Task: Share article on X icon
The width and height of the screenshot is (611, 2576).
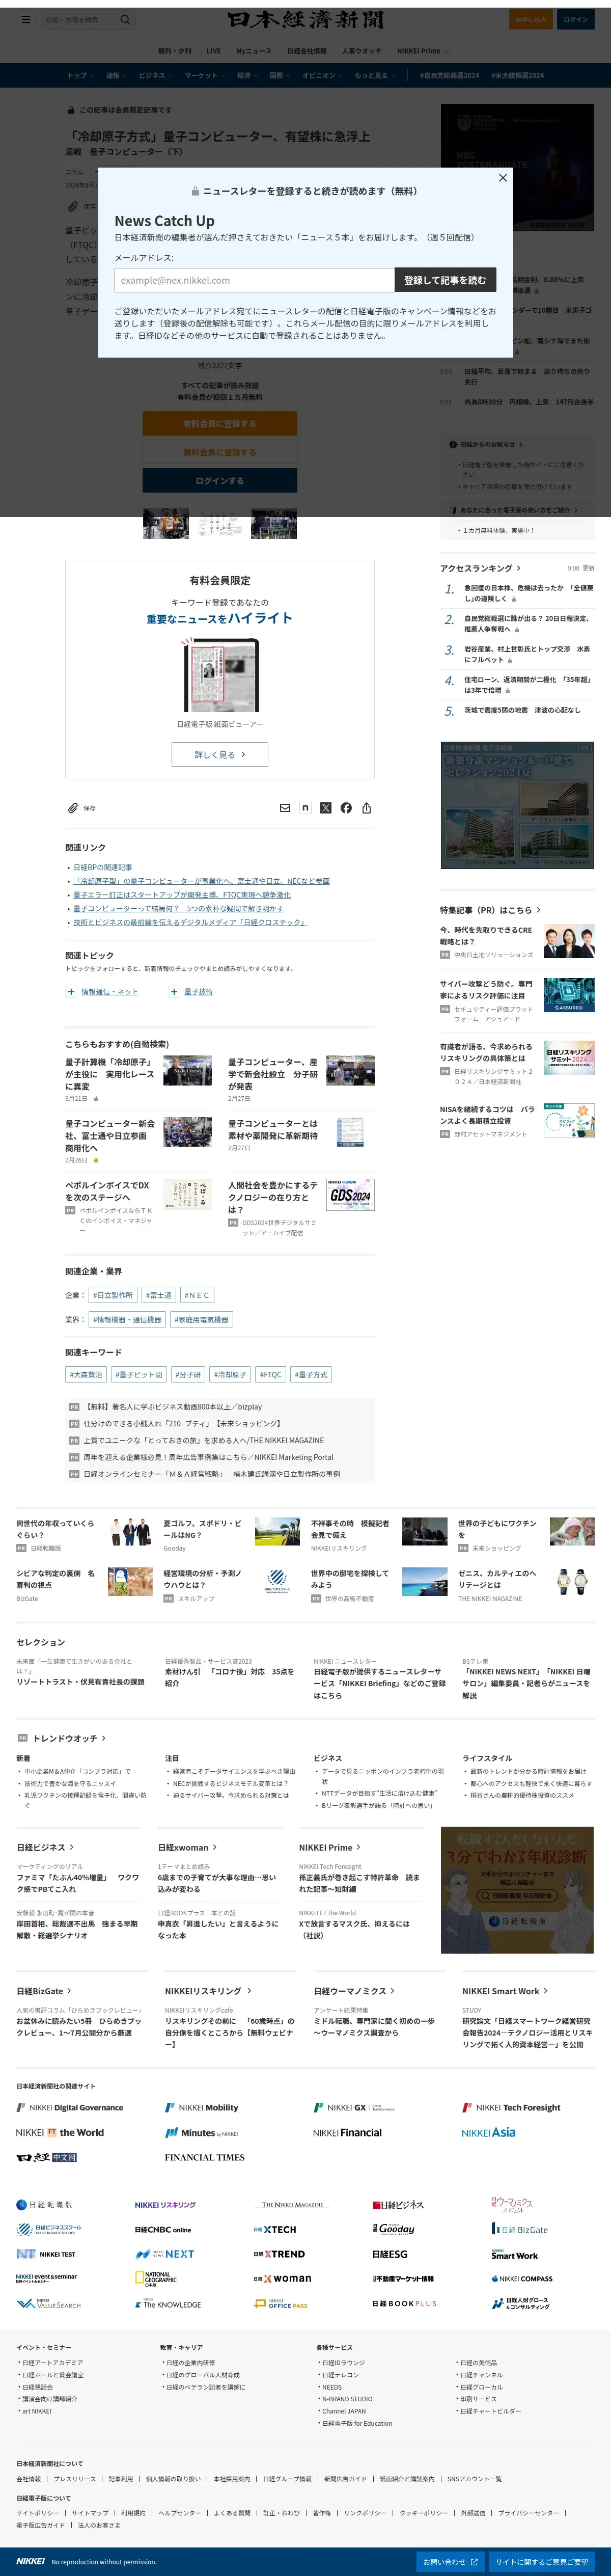Action: (x=326, y=808)
